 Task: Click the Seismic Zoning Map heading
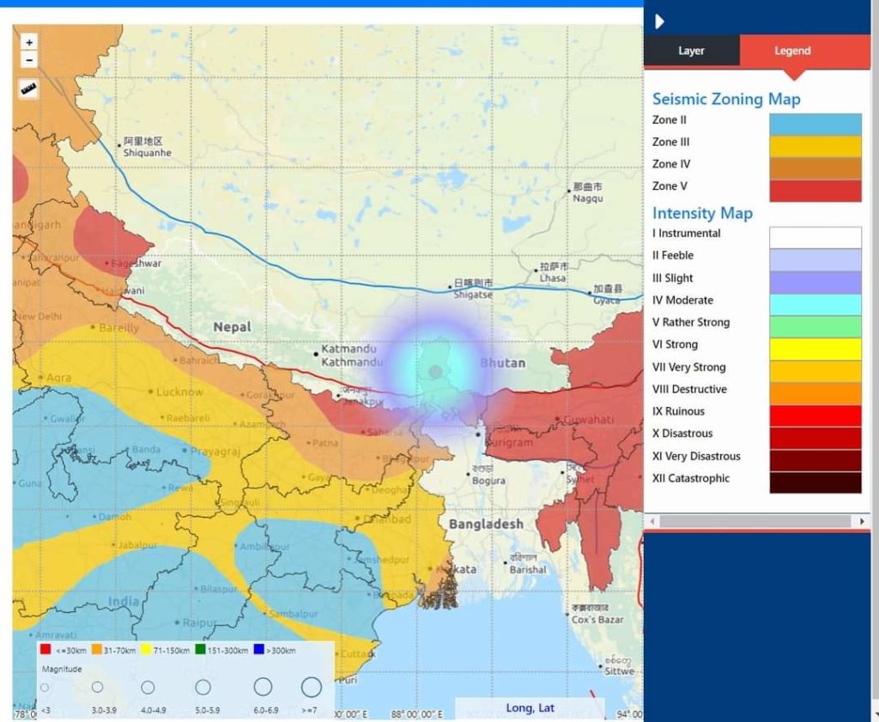(x=726, y=99)
